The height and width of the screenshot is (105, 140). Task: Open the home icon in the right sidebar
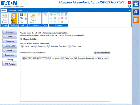[x=136, y=4]
